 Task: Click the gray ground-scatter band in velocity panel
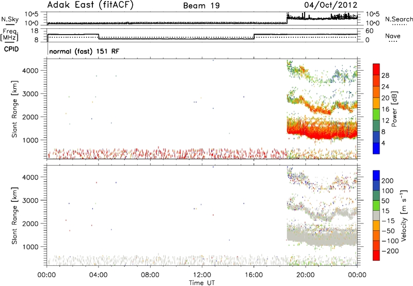pyautogui.click(x=322, y=235)
